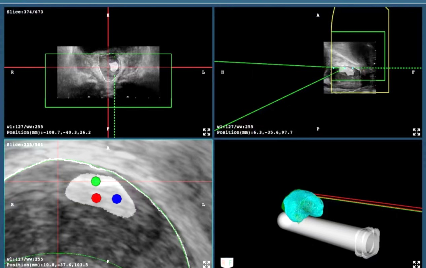The image size is (426, 268).
Task: Click the cyan prostate 3D model
Action: 303,205
